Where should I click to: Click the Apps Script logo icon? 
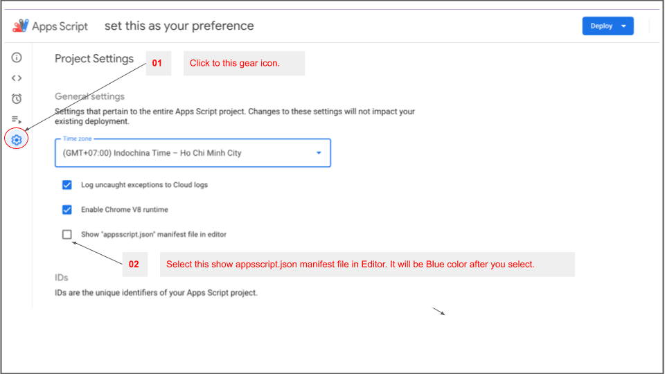[x=20, y=26]
